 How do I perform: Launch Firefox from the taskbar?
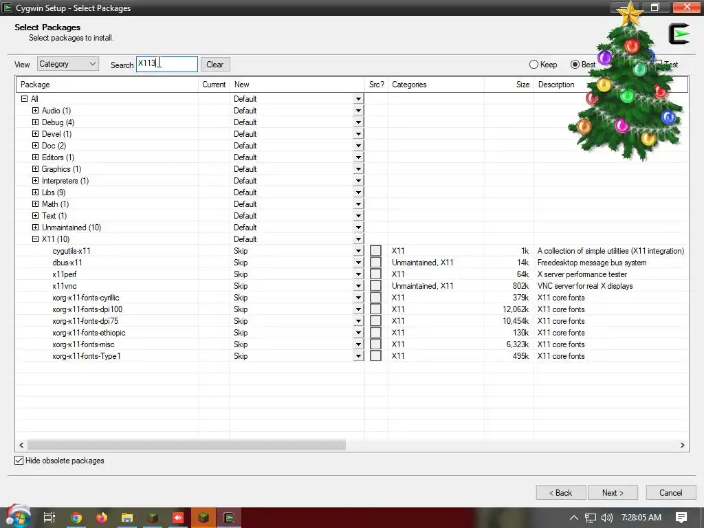[x=102, y=518]
